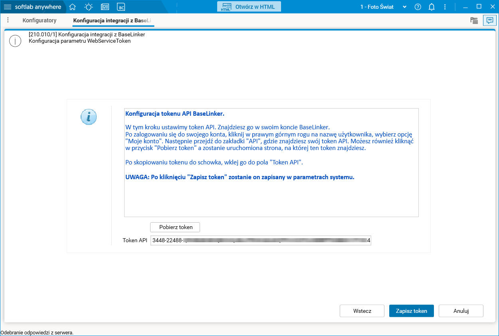Open in HTML button

(x=249, y=7)
